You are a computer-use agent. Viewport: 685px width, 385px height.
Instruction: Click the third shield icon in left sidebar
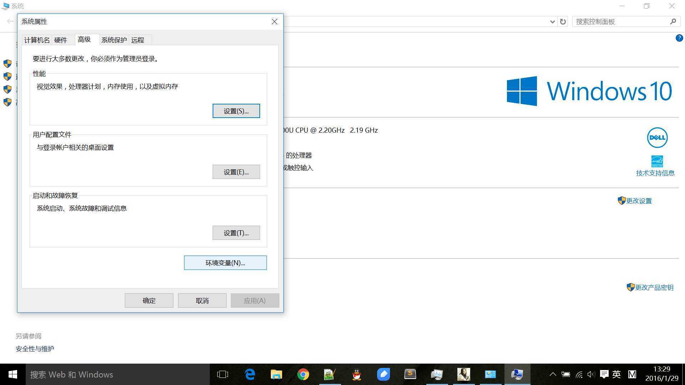7,89
